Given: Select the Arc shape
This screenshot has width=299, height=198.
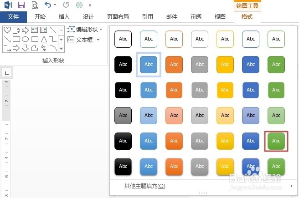Looking at the screenshot, I should click(53, 48).
